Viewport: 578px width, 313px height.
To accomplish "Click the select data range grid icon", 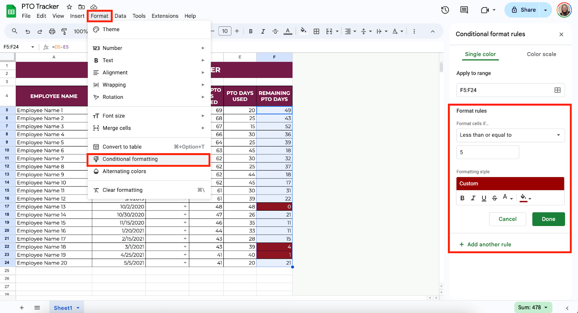I will coord(557,90).
